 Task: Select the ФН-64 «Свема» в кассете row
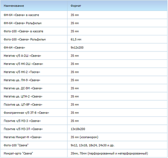click(x=84, y=15)
